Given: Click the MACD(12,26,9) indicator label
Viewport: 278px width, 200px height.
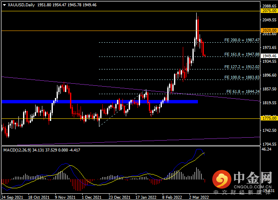Looking at the screenshot, I should (17, 150).
